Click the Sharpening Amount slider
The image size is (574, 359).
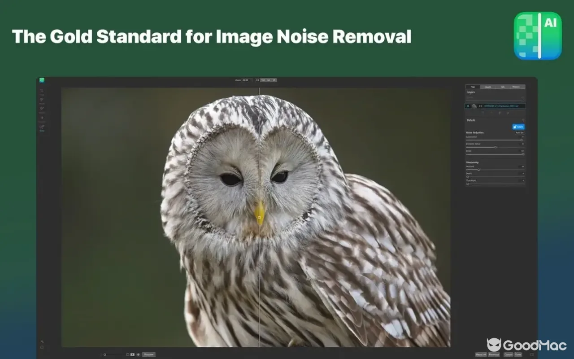click(x=495, y=170)
